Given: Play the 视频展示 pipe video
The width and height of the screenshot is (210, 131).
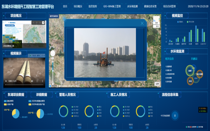Looking at the screenshot, I should pyautogui.click(x=6, y=81).
